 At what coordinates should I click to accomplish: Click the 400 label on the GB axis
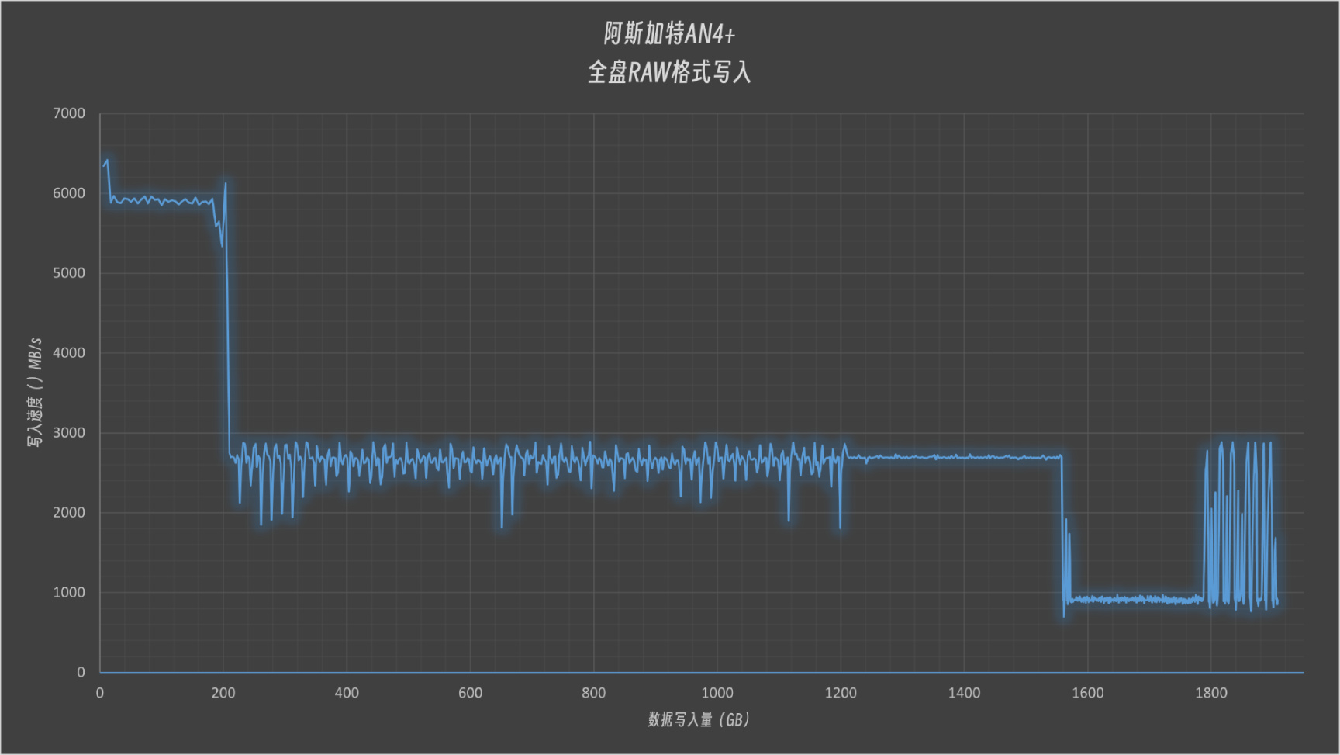pos(347,693)
